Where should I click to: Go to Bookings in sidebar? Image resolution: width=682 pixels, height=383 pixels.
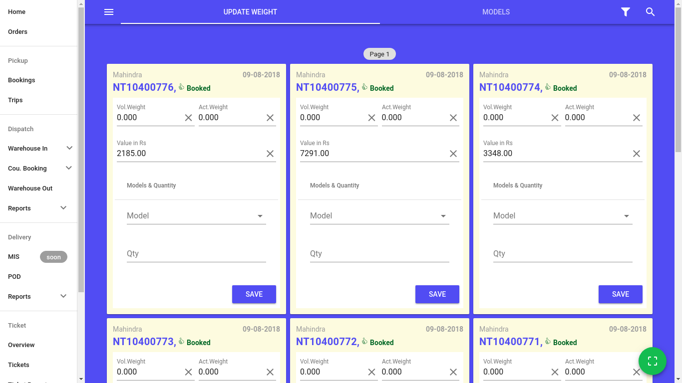pos(21,80)
